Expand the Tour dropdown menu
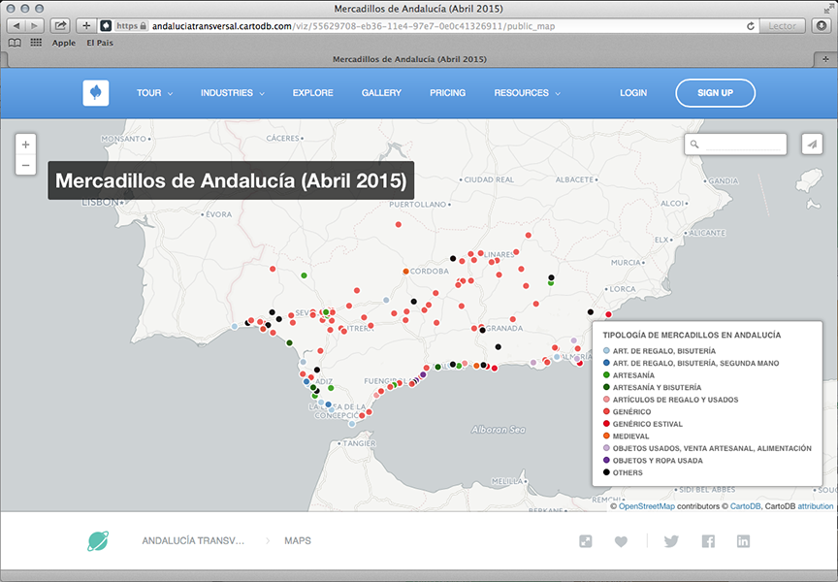This screenshot has width=838, height=582. 154,93
